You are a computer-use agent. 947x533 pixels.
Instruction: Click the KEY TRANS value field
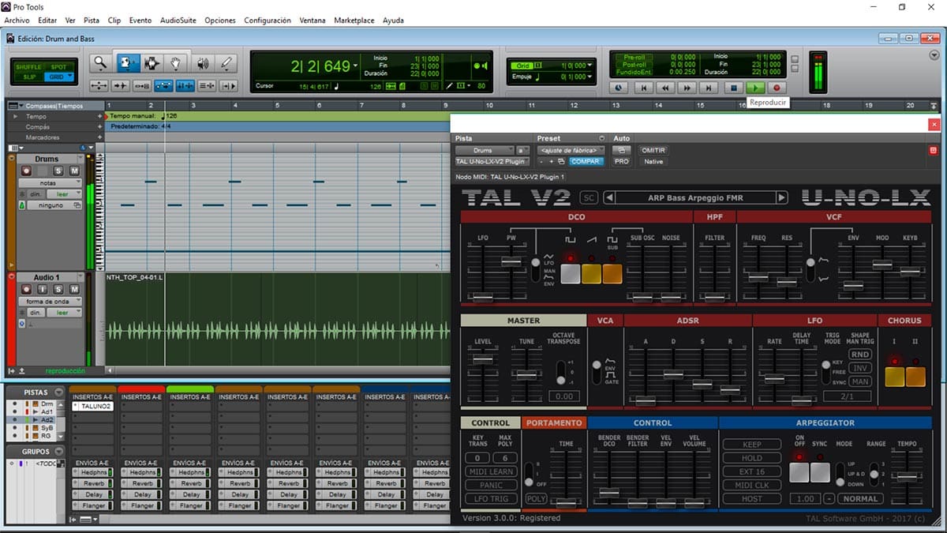477,458
